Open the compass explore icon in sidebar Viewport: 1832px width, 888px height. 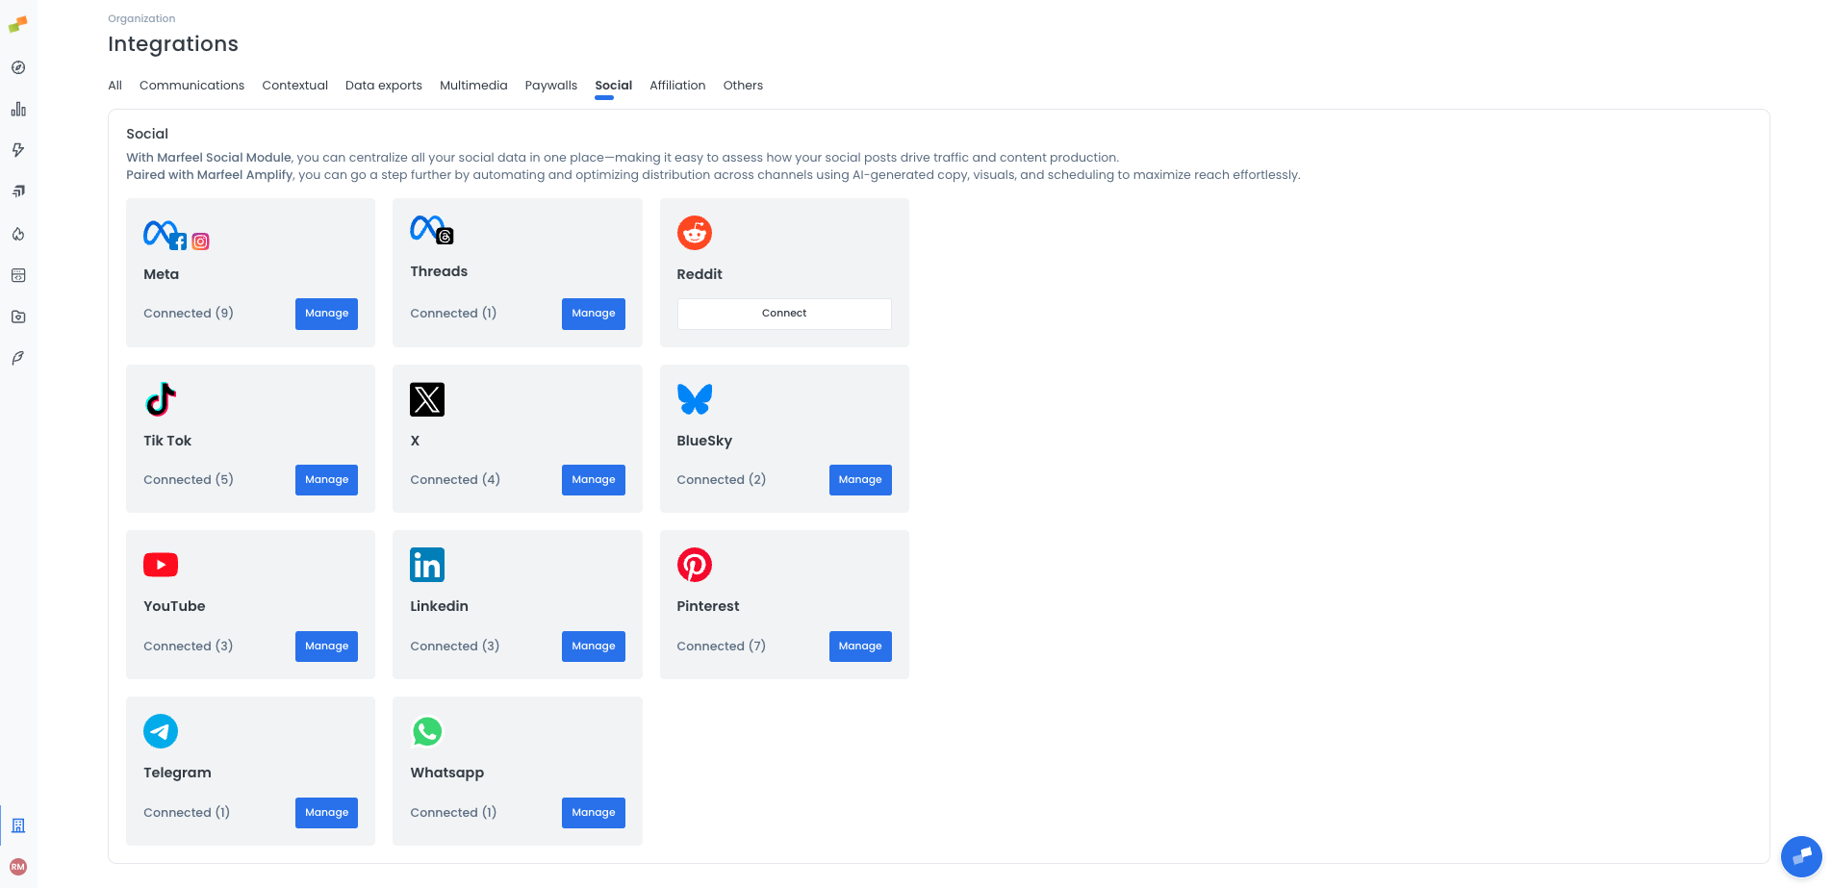(18, 67)
